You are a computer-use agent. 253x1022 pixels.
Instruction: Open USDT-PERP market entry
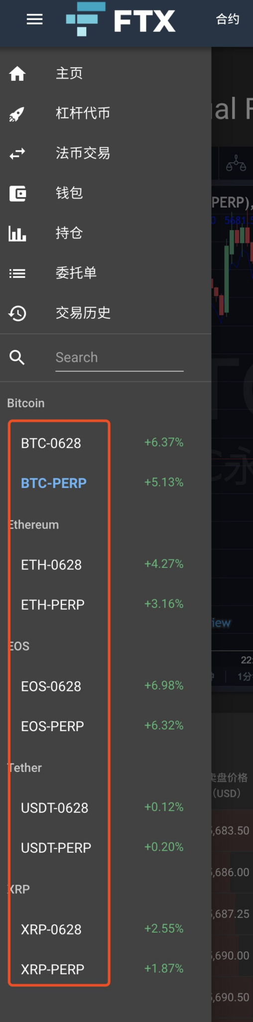[56, 848]
